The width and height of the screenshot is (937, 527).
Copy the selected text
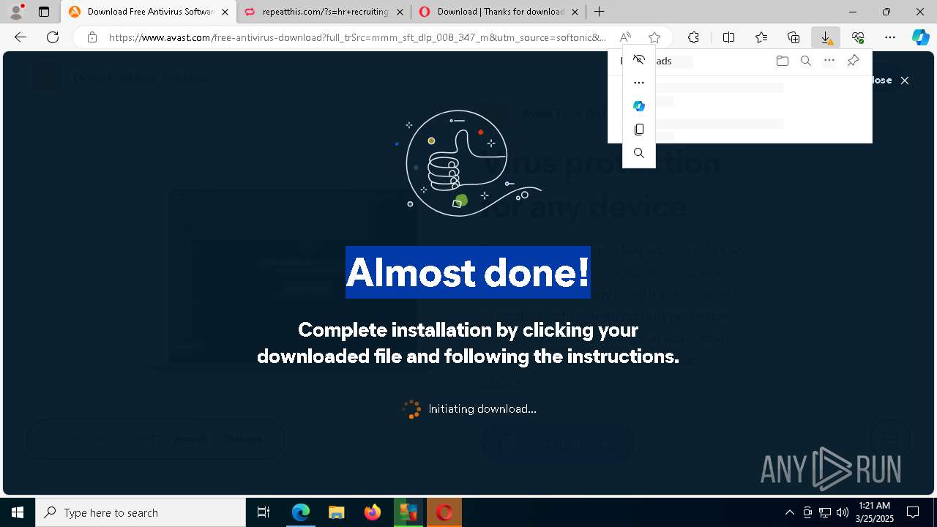click(639, 130)
